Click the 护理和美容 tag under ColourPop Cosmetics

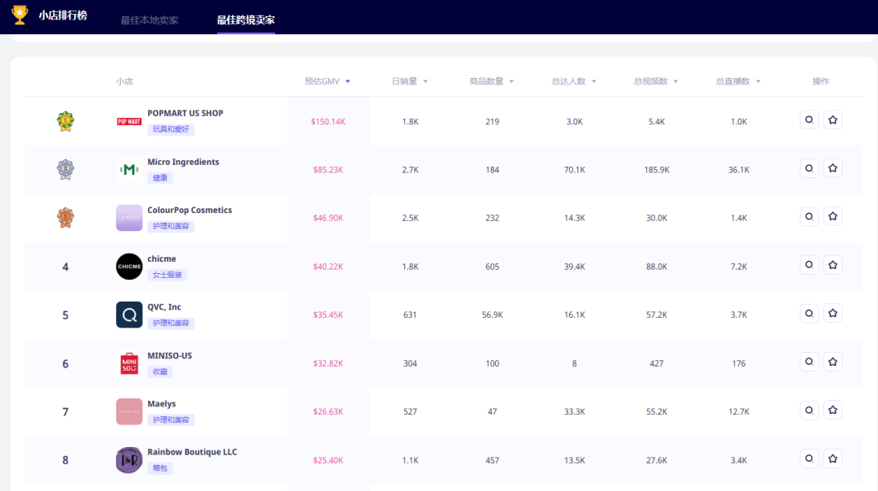click(x=171, y=226)
